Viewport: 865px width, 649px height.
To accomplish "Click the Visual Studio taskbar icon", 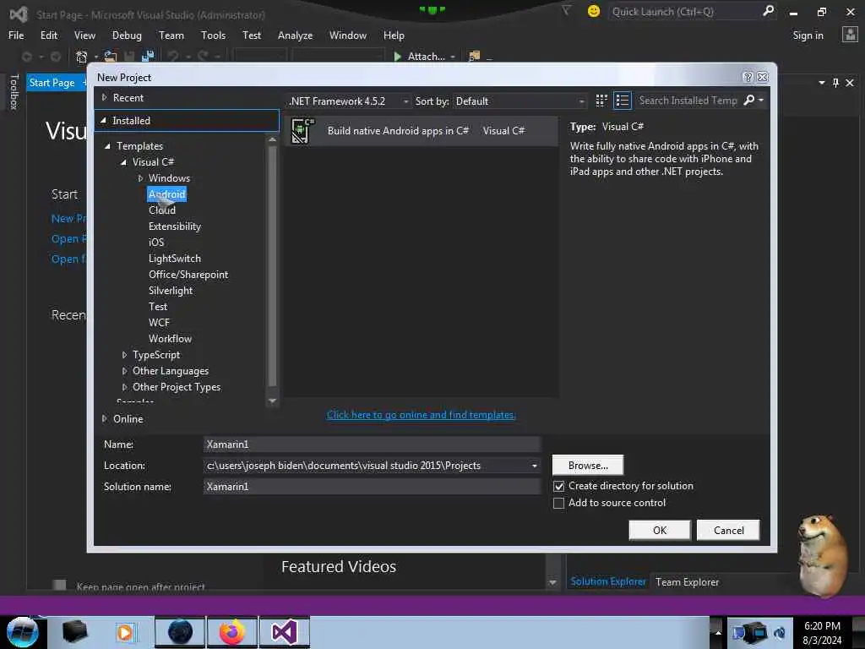I will tap(285, 632).
